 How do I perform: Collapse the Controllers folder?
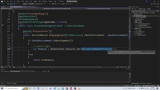[x=134, y=22]
